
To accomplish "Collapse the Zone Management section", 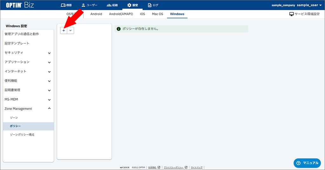I will [x=28, y=109].
